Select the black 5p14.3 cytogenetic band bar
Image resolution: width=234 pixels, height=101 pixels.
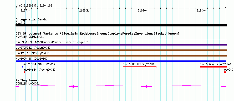(121, 25)
